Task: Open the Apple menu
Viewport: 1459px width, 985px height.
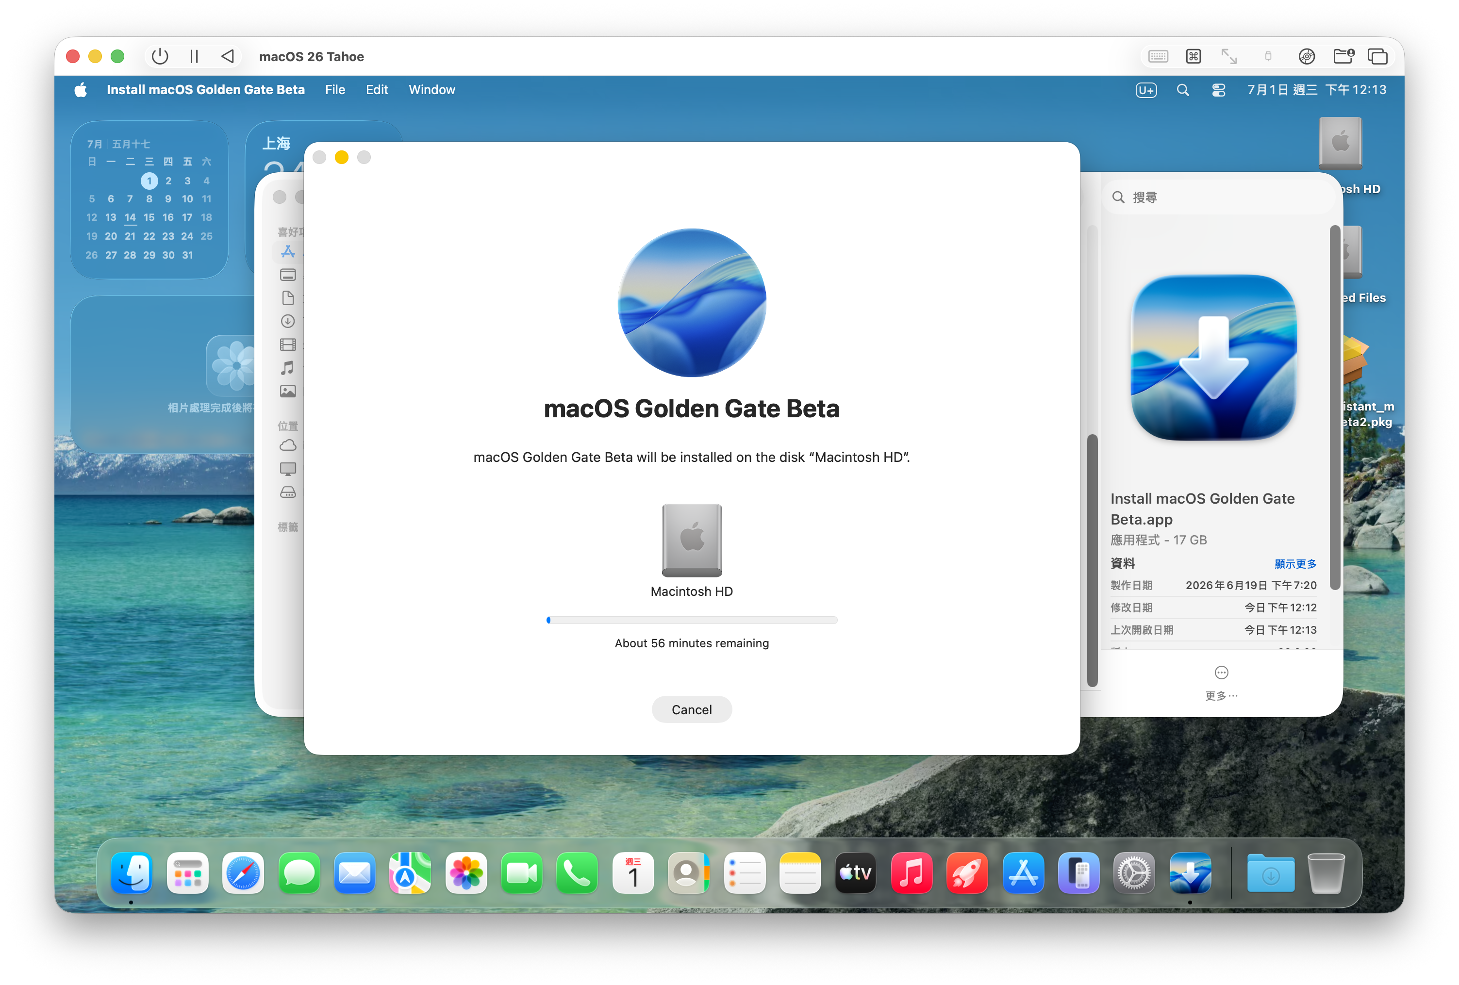Action: (x=81, y=90)
